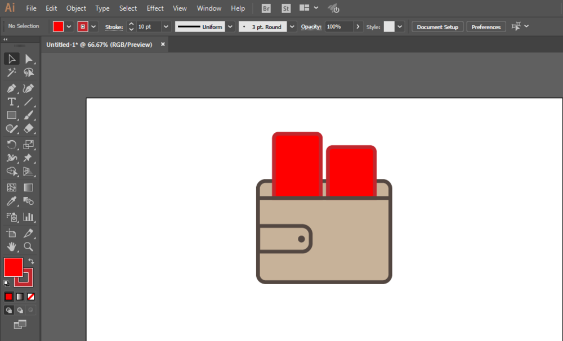Open the Preferences button
563x341 pixels.
[486, 26]
